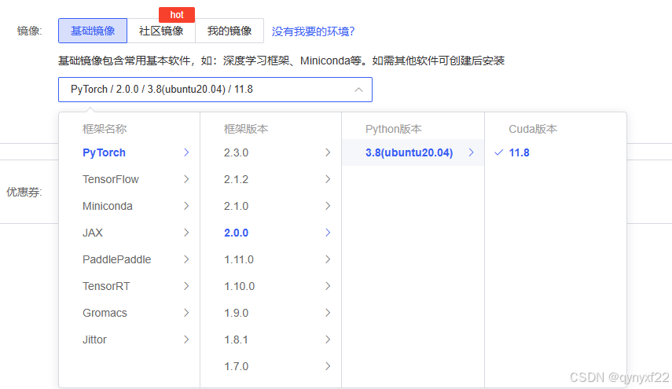672x389 pixels.
Task: Select Jittor framework
Action: (x=130, y=339)
